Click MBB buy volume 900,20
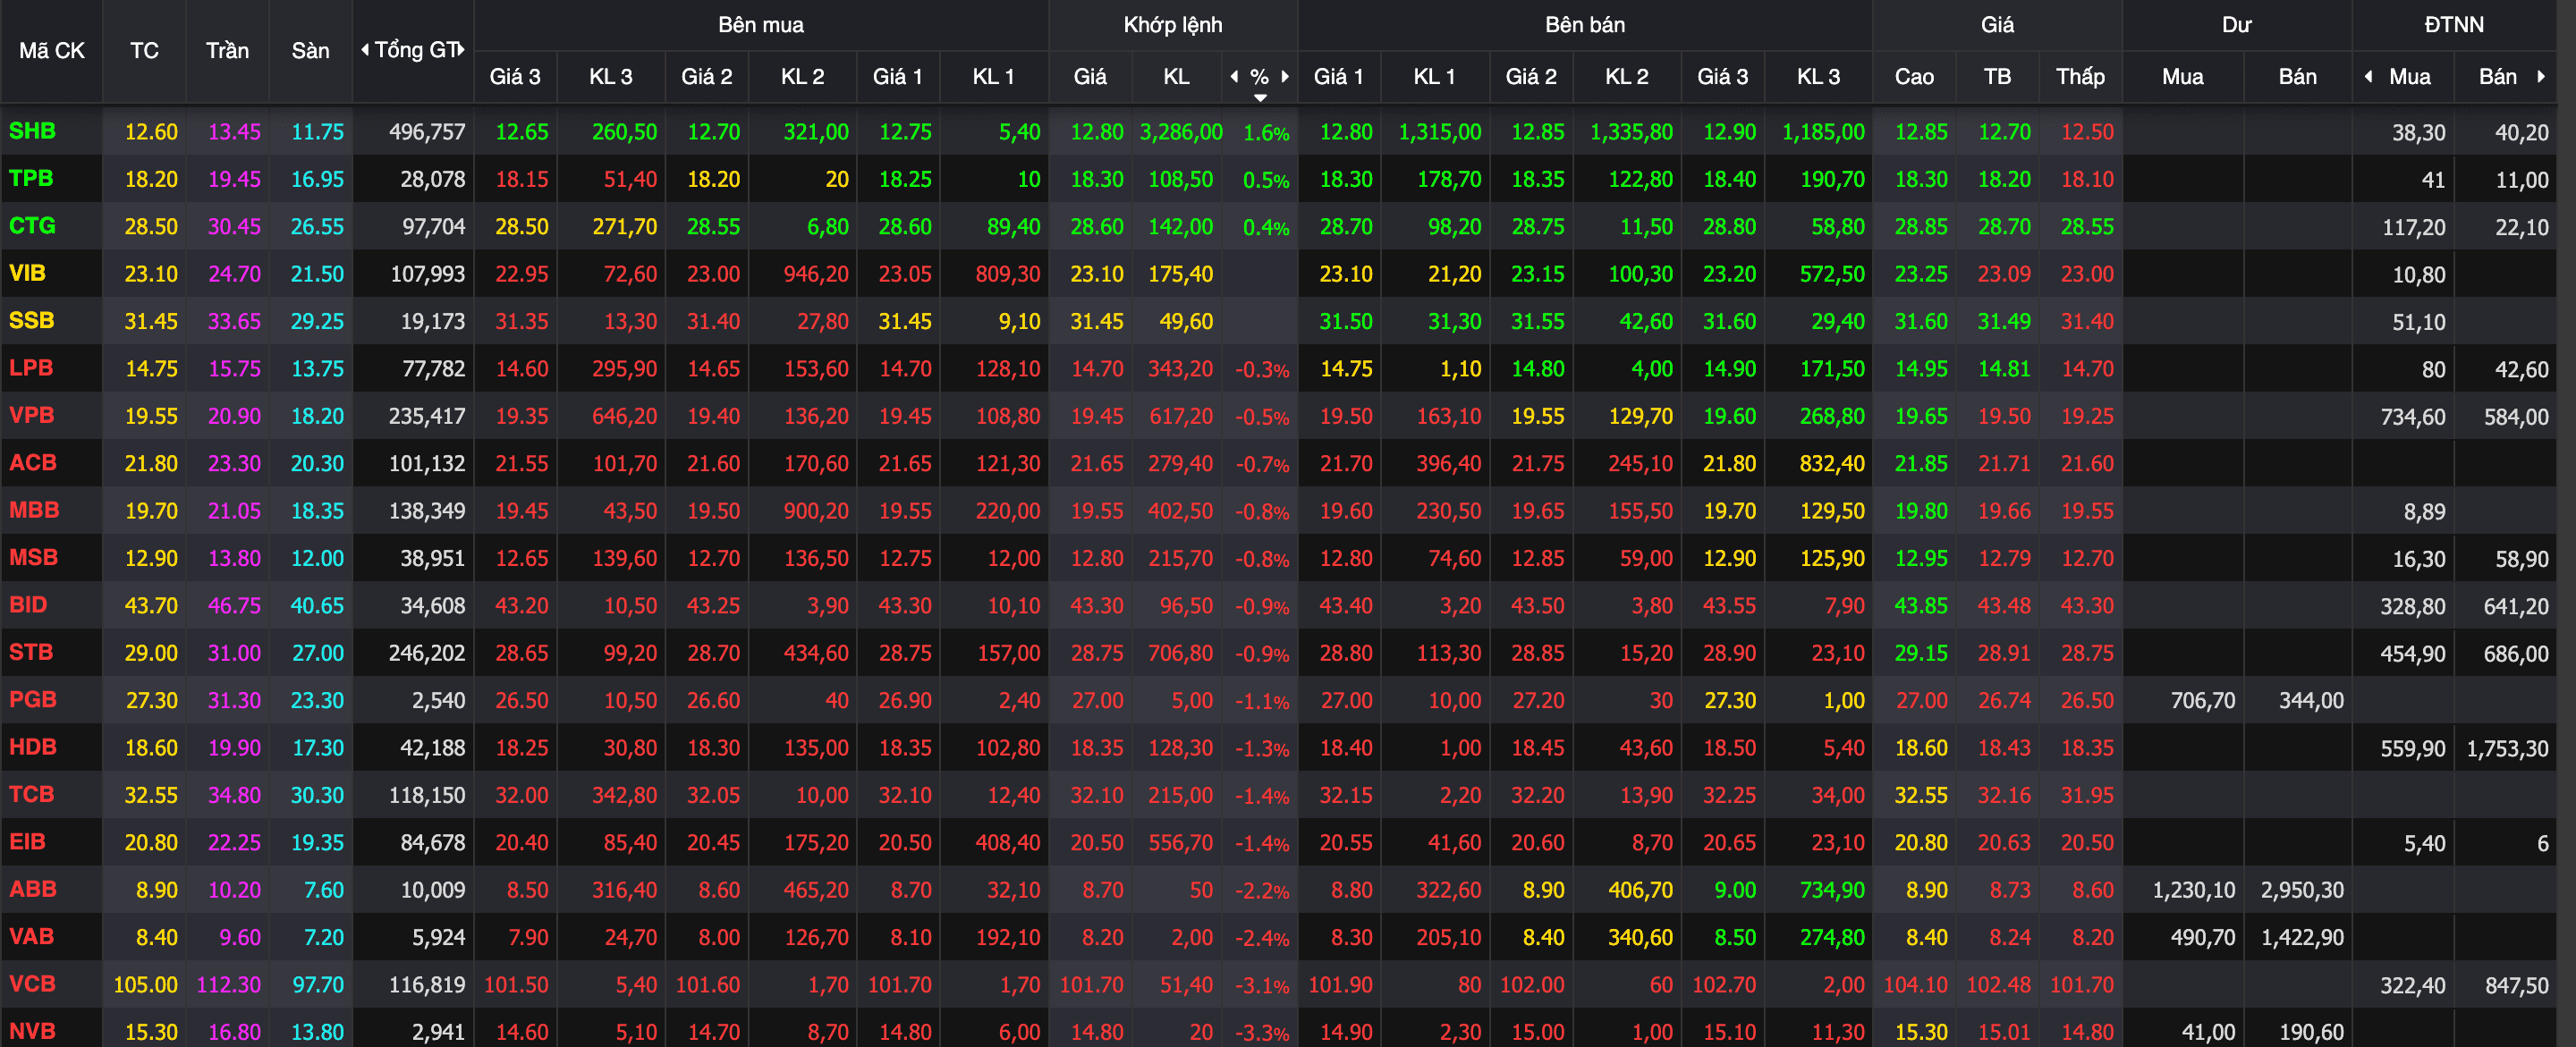The height and width of the screenshot is (1047, 2576). (816, 511)
